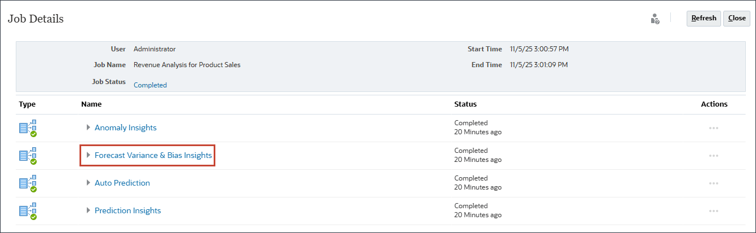Expand Forecast Variance & Bias Insights row

coord(89,155)
